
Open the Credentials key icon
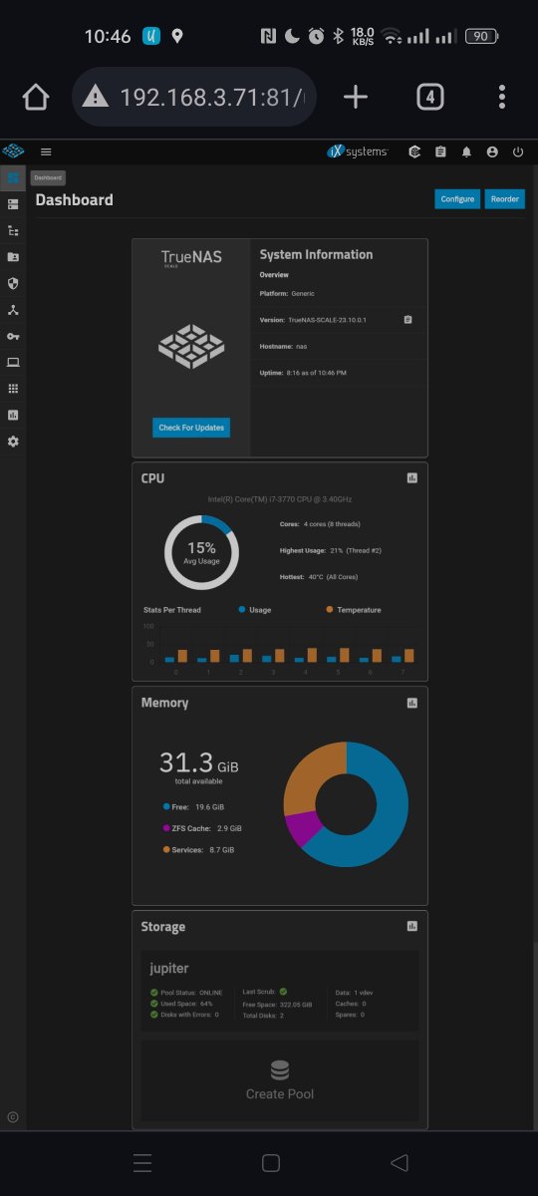pyautogui.click(x=13, y=336)
